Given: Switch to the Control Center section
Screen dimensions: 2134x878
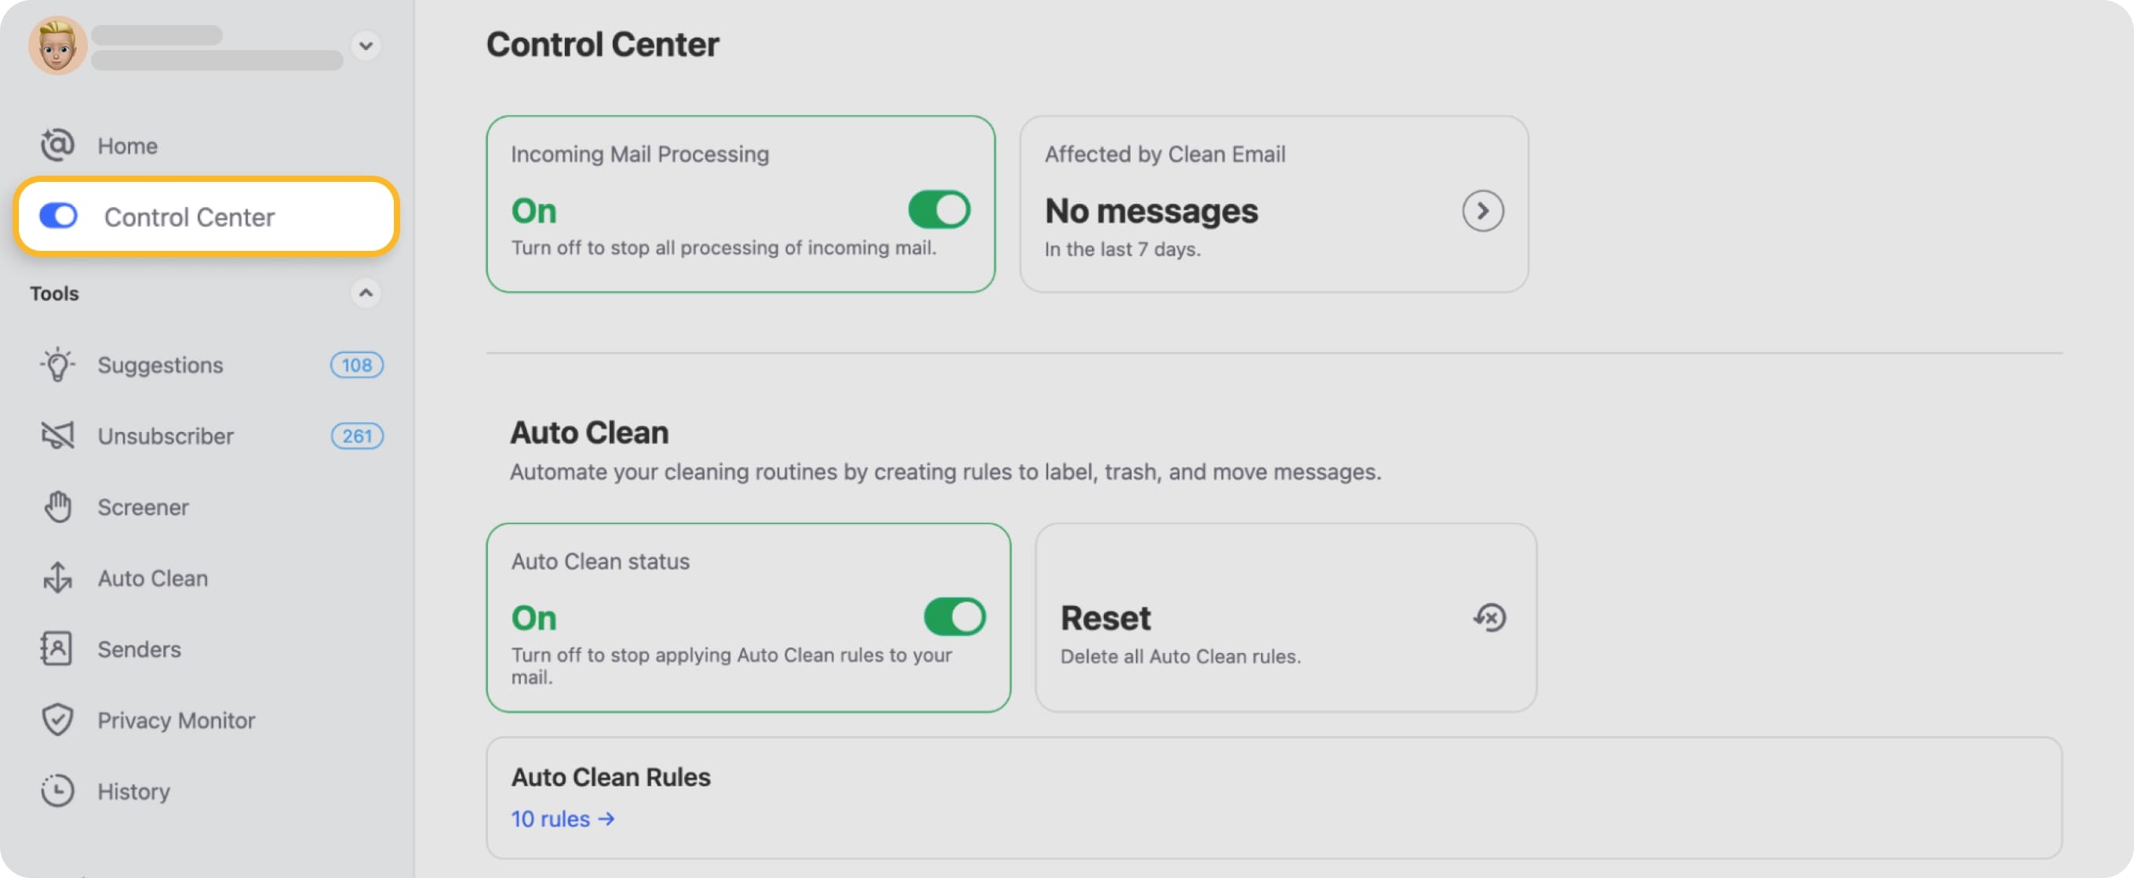Looking at the screenshot, I should 190,216.
